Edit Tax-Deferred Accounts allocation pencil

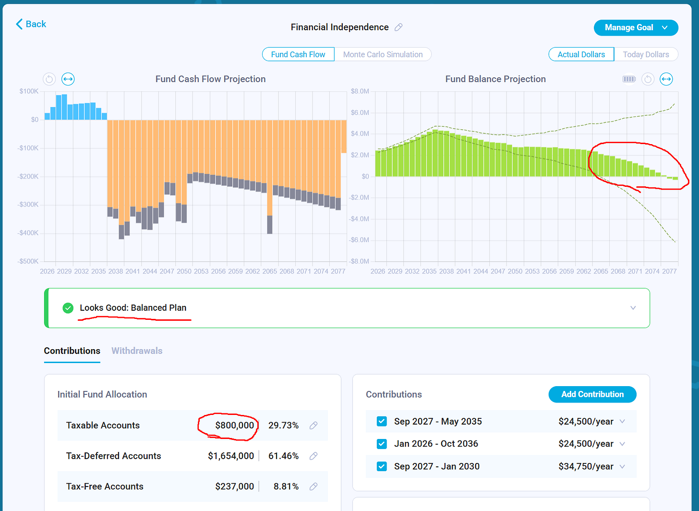point(313,456)
